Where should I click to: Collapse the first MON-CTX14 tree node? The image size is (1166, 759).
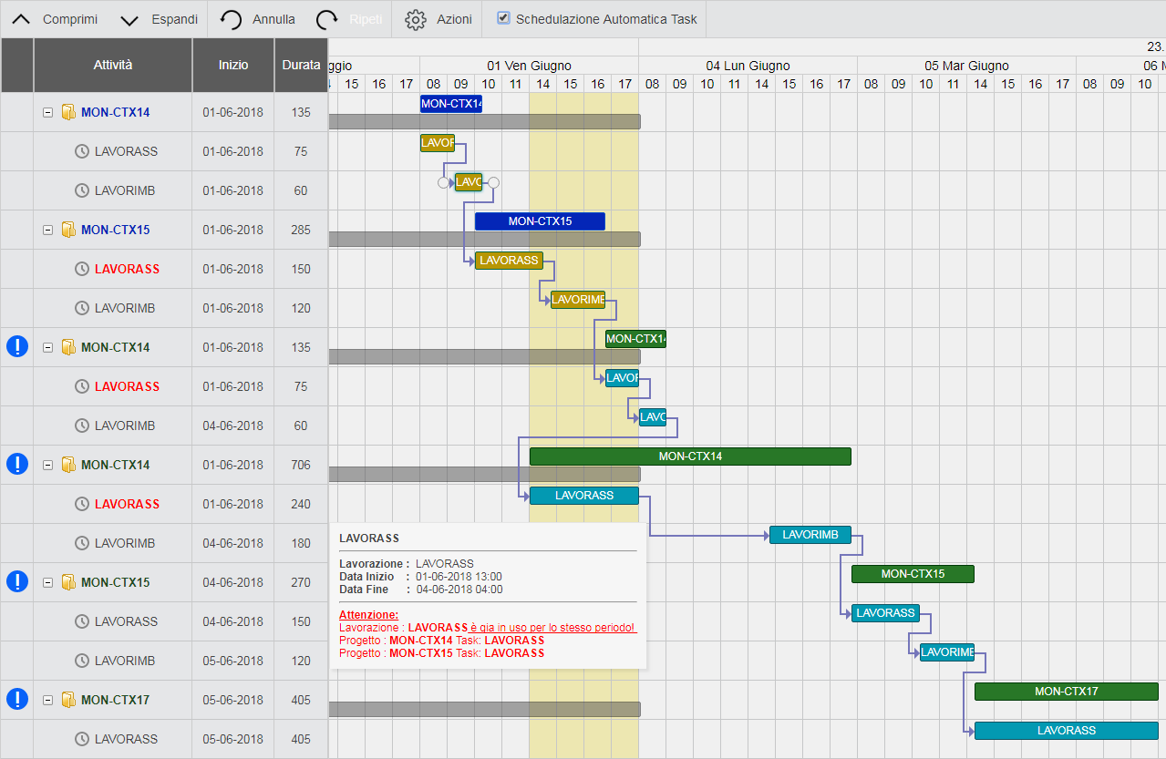[48, 113]
